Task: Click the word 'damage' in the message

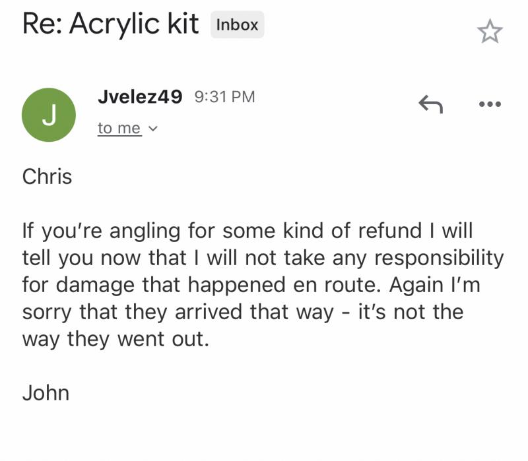Action: tap(92, 285)
